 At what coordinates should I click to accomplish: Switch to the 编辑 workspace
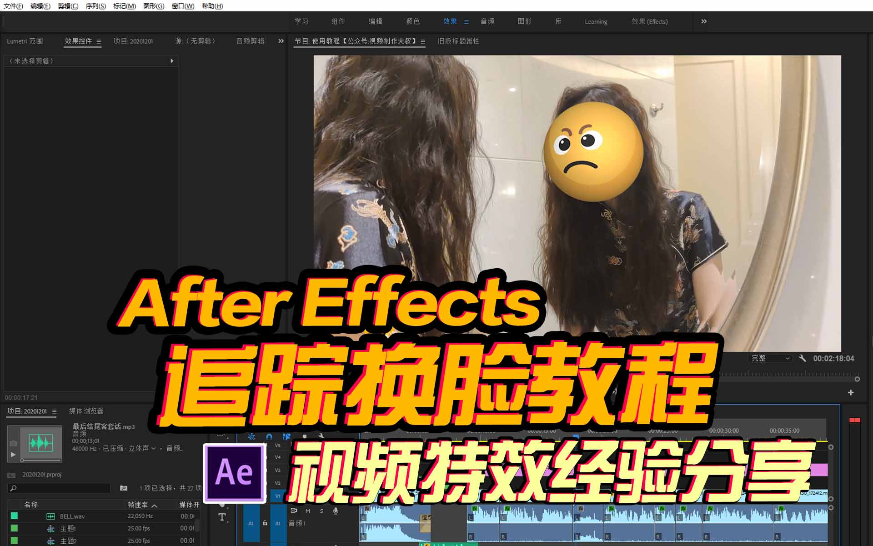[x=376, y=21]
